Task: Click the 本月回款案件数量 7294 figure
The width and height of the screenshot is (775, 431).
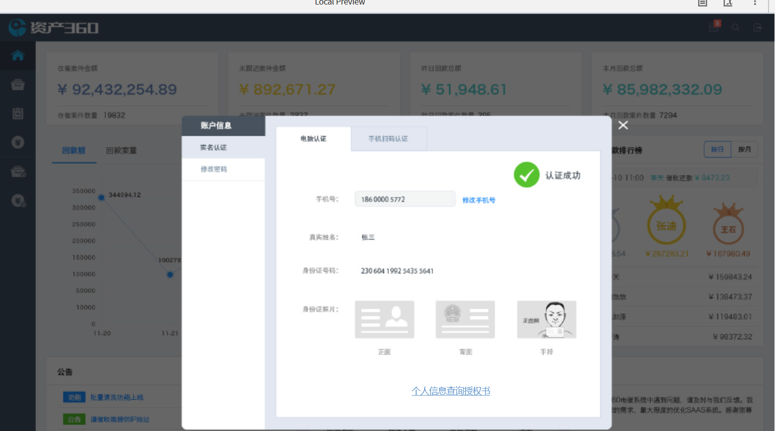Action: 640,115
